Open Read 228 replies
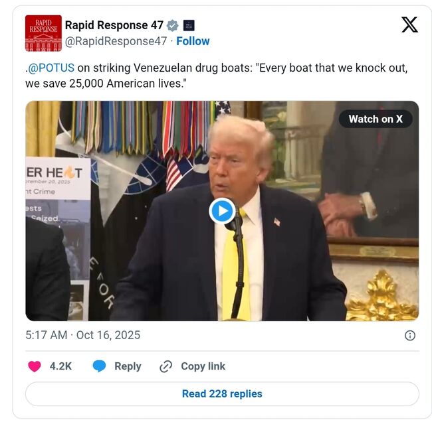The width and height of the screenshot is (432, 426). (222, 394)
